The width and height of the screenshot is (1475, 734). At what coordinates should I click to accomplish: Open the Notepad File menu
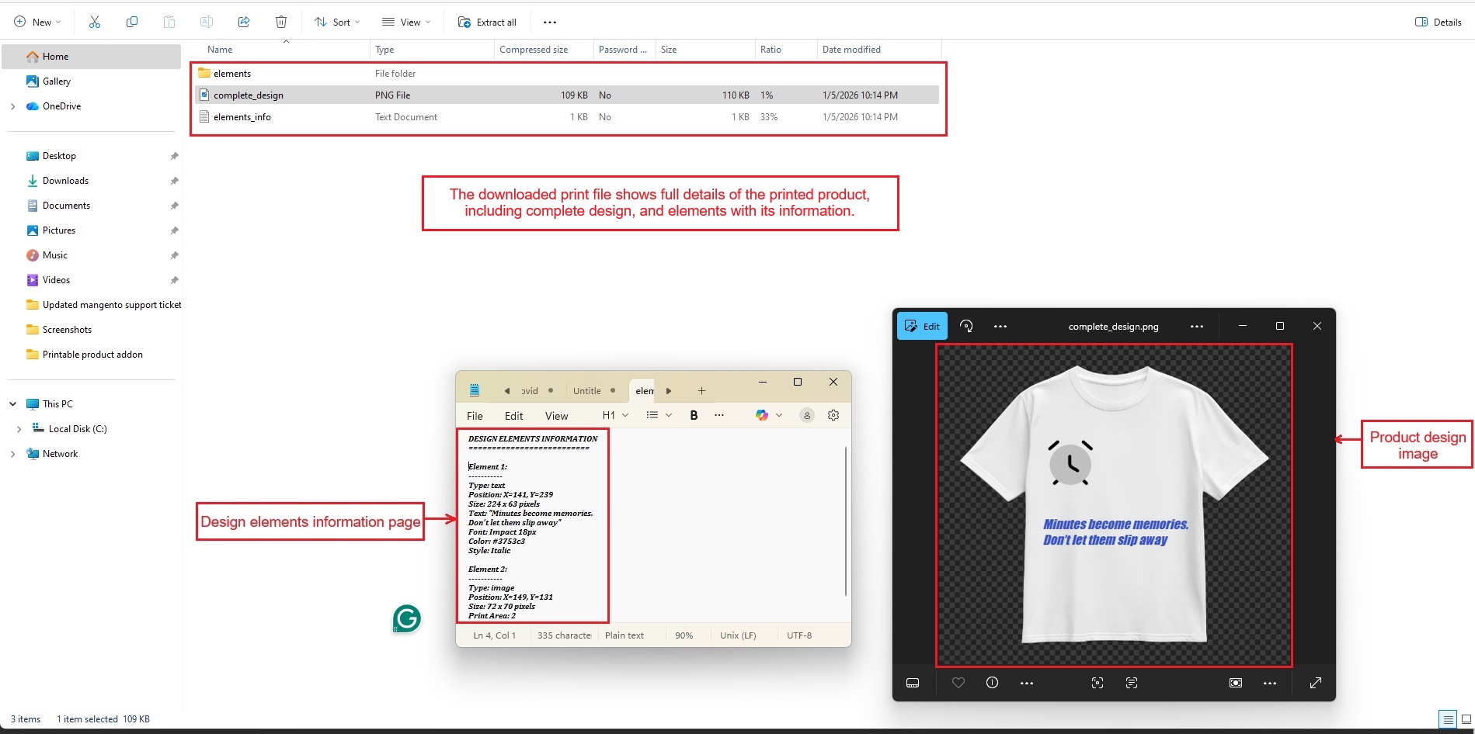pyautogui.click(x=475, y=416)
